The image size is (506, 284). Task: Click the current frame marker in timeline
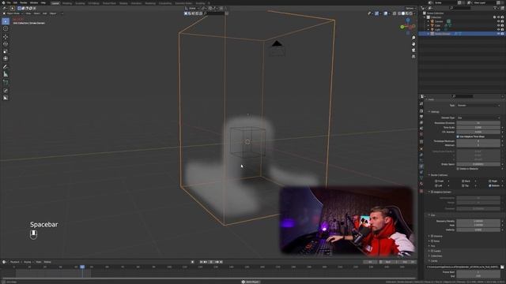tap(82, 267)
